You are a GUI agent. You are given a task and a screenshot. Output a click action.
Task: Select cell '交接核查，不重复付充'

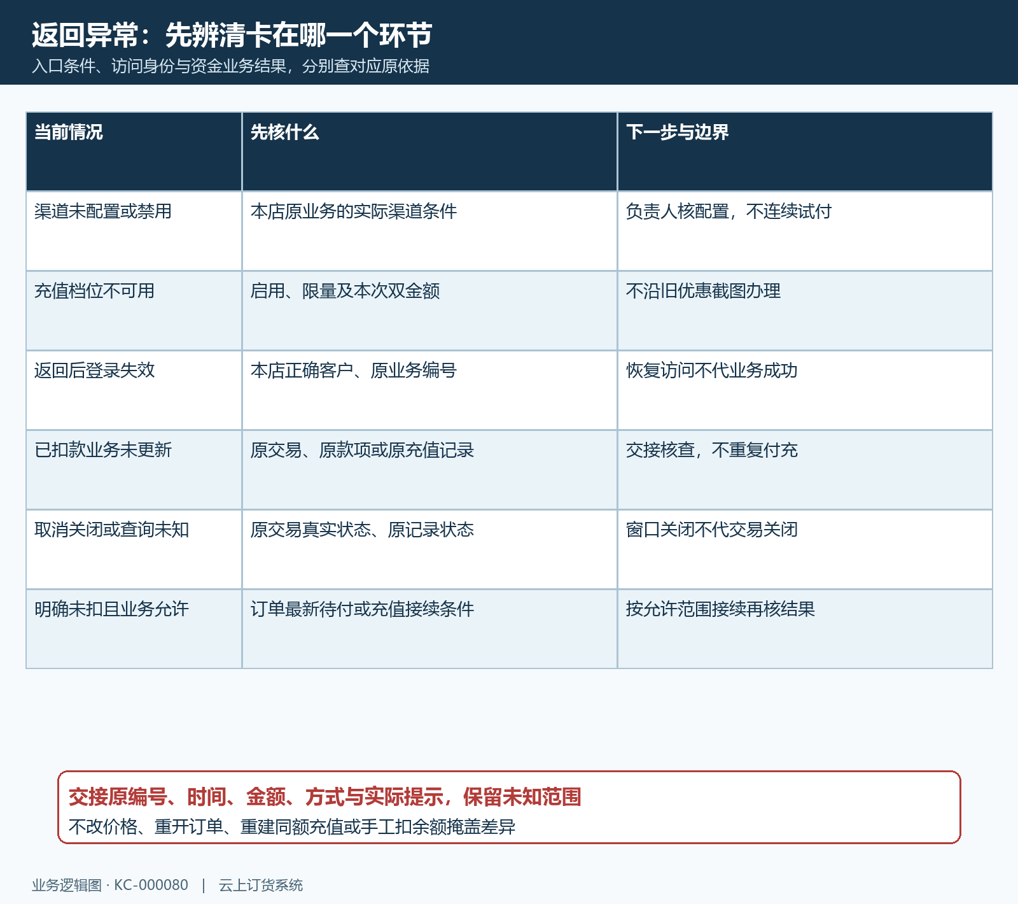(805, 470)
